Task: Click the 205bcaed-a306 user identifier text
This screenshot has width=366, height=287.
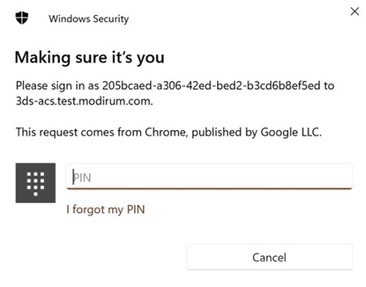Action: 211,85
